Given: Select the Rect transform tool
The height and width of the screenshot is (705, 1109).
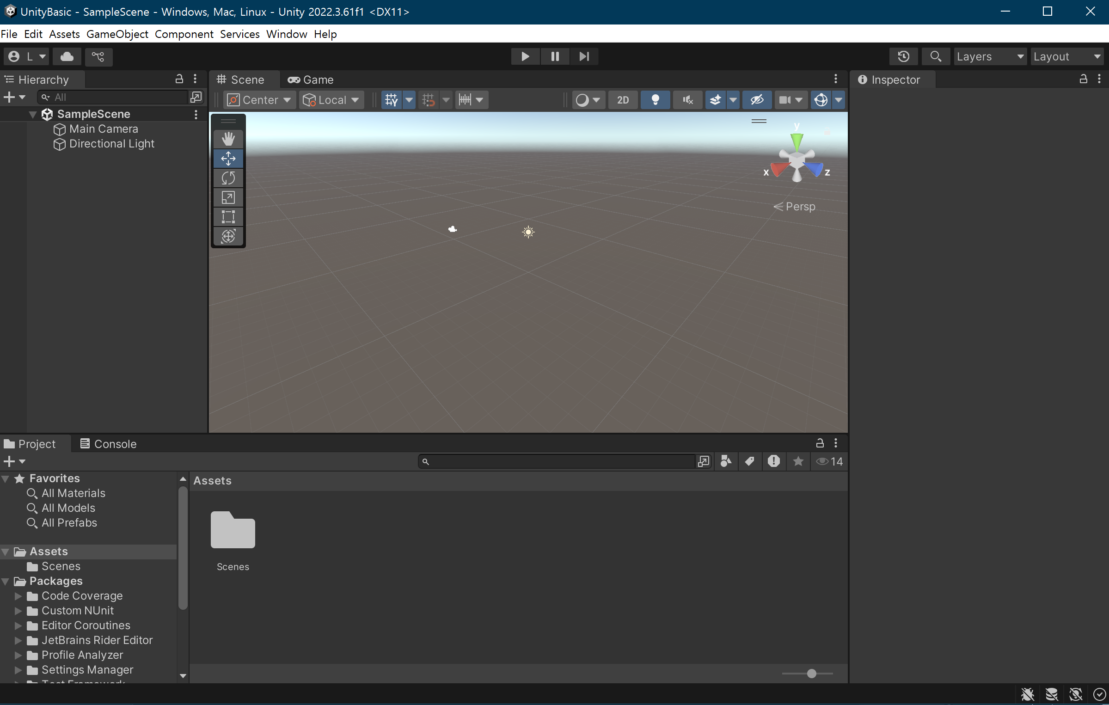Looking at the screenshot, I should (228, 217).
